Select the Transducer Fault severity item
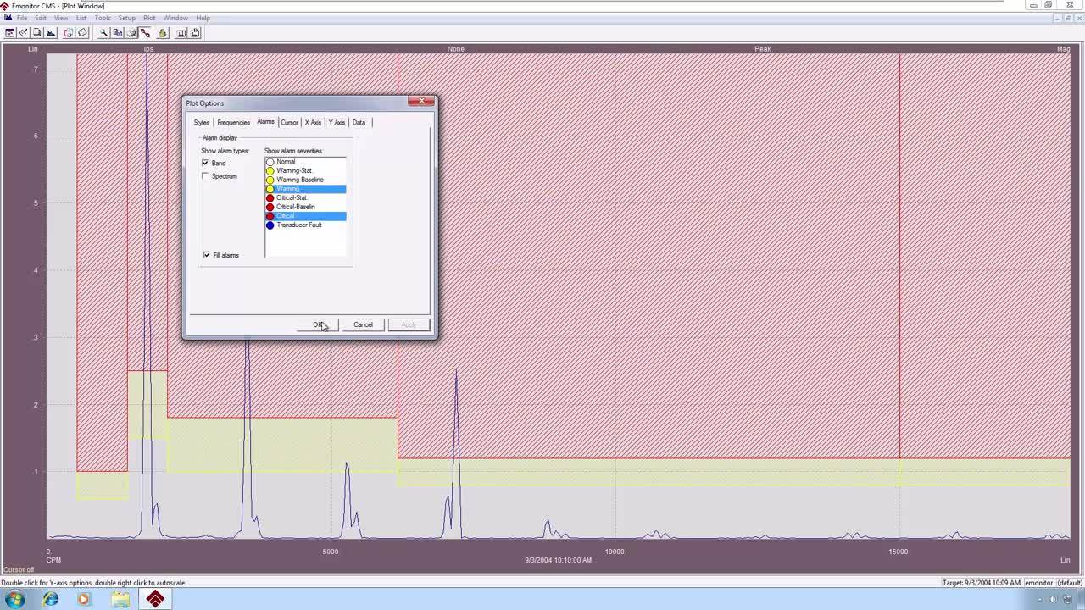 pyautogui.click(x=298, y=225)
